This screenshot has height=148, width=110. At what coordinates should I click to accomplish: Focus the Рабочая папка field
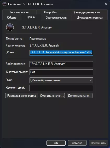coord(61,64)
